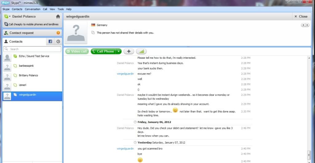Click the wingedguardin sender name by 'excuse me?'
315x163 pixels.
pos(126,74)
